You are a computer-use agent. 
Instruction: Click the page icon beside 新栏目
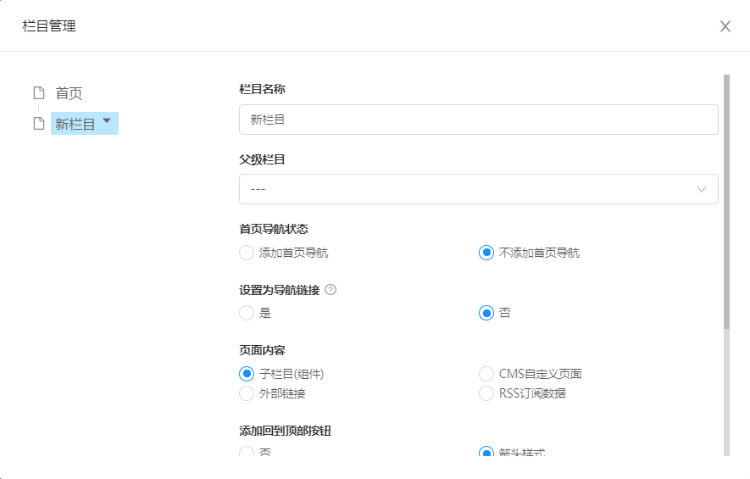(x=38, y=124)
